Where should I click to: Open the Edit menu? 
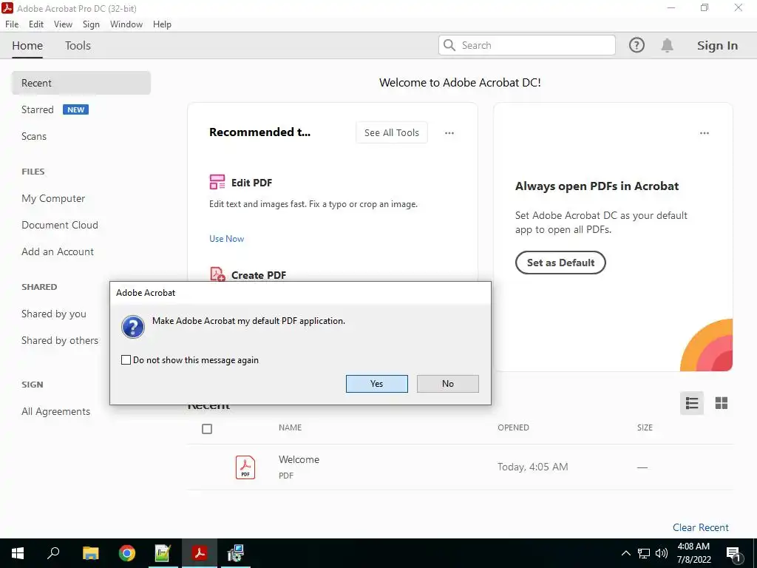pyautogui.click(x=36, y=24)
